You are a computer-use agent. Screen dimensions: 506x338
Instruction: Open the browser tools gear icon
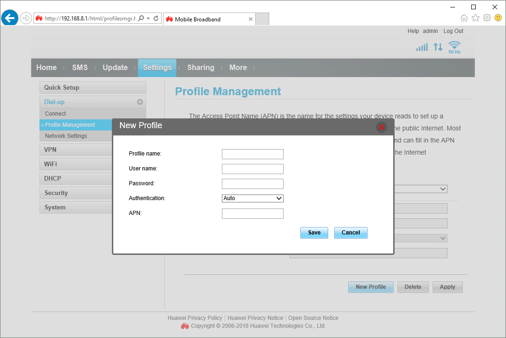point(487,18)
